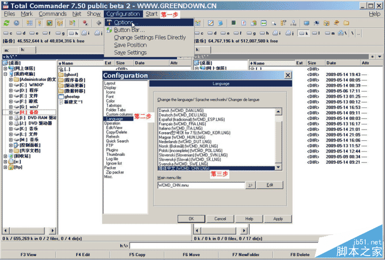Viewport: 385px width, 260px height.
Task: Choose Save Position from Configuration menu
Action: [x=130, y=45]
